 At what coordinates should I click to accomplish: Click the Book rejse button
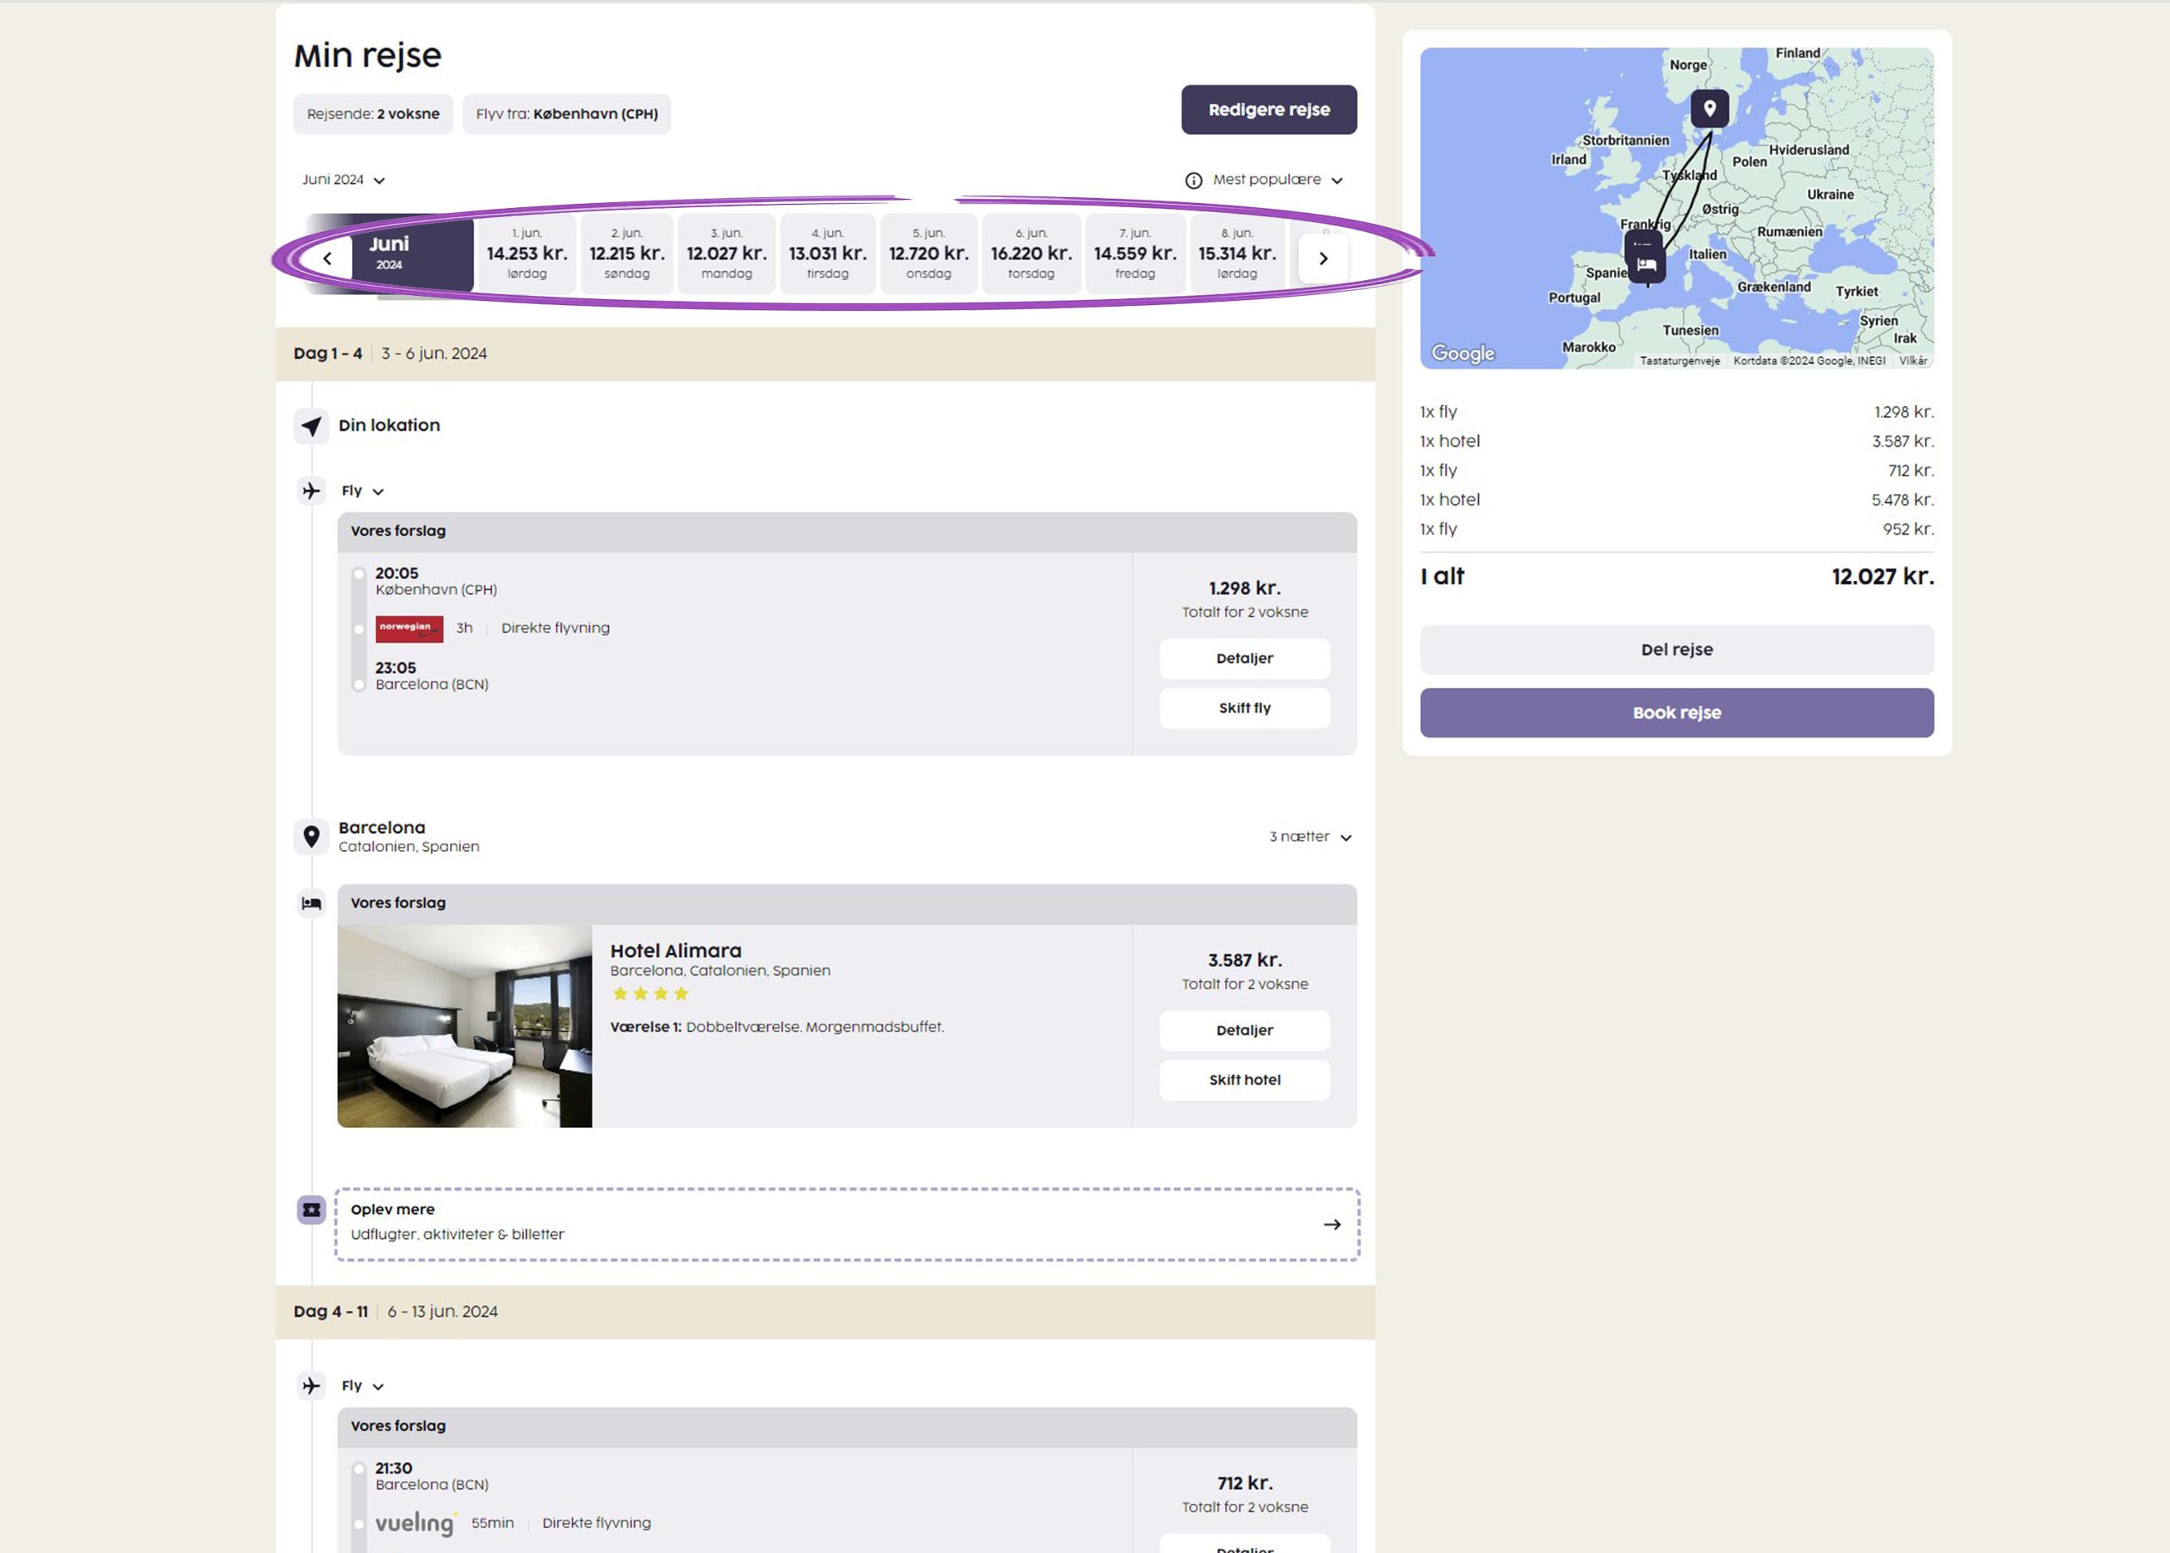point(1676,713)
